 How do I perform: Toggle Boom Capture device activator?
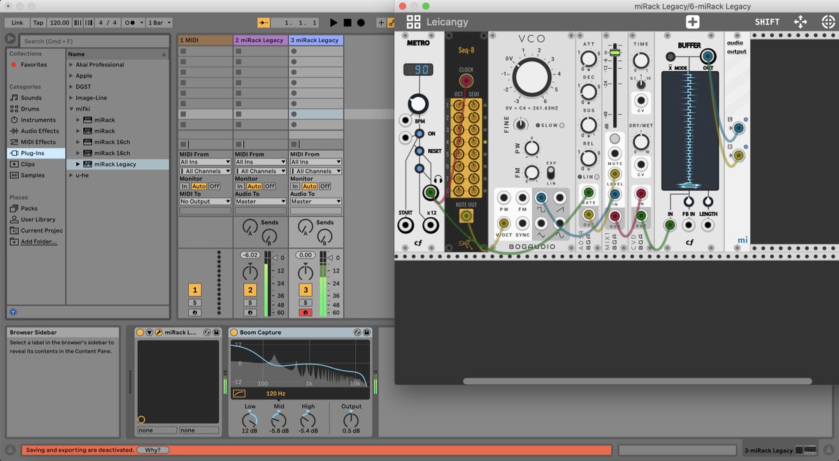[x=234, y=332]
